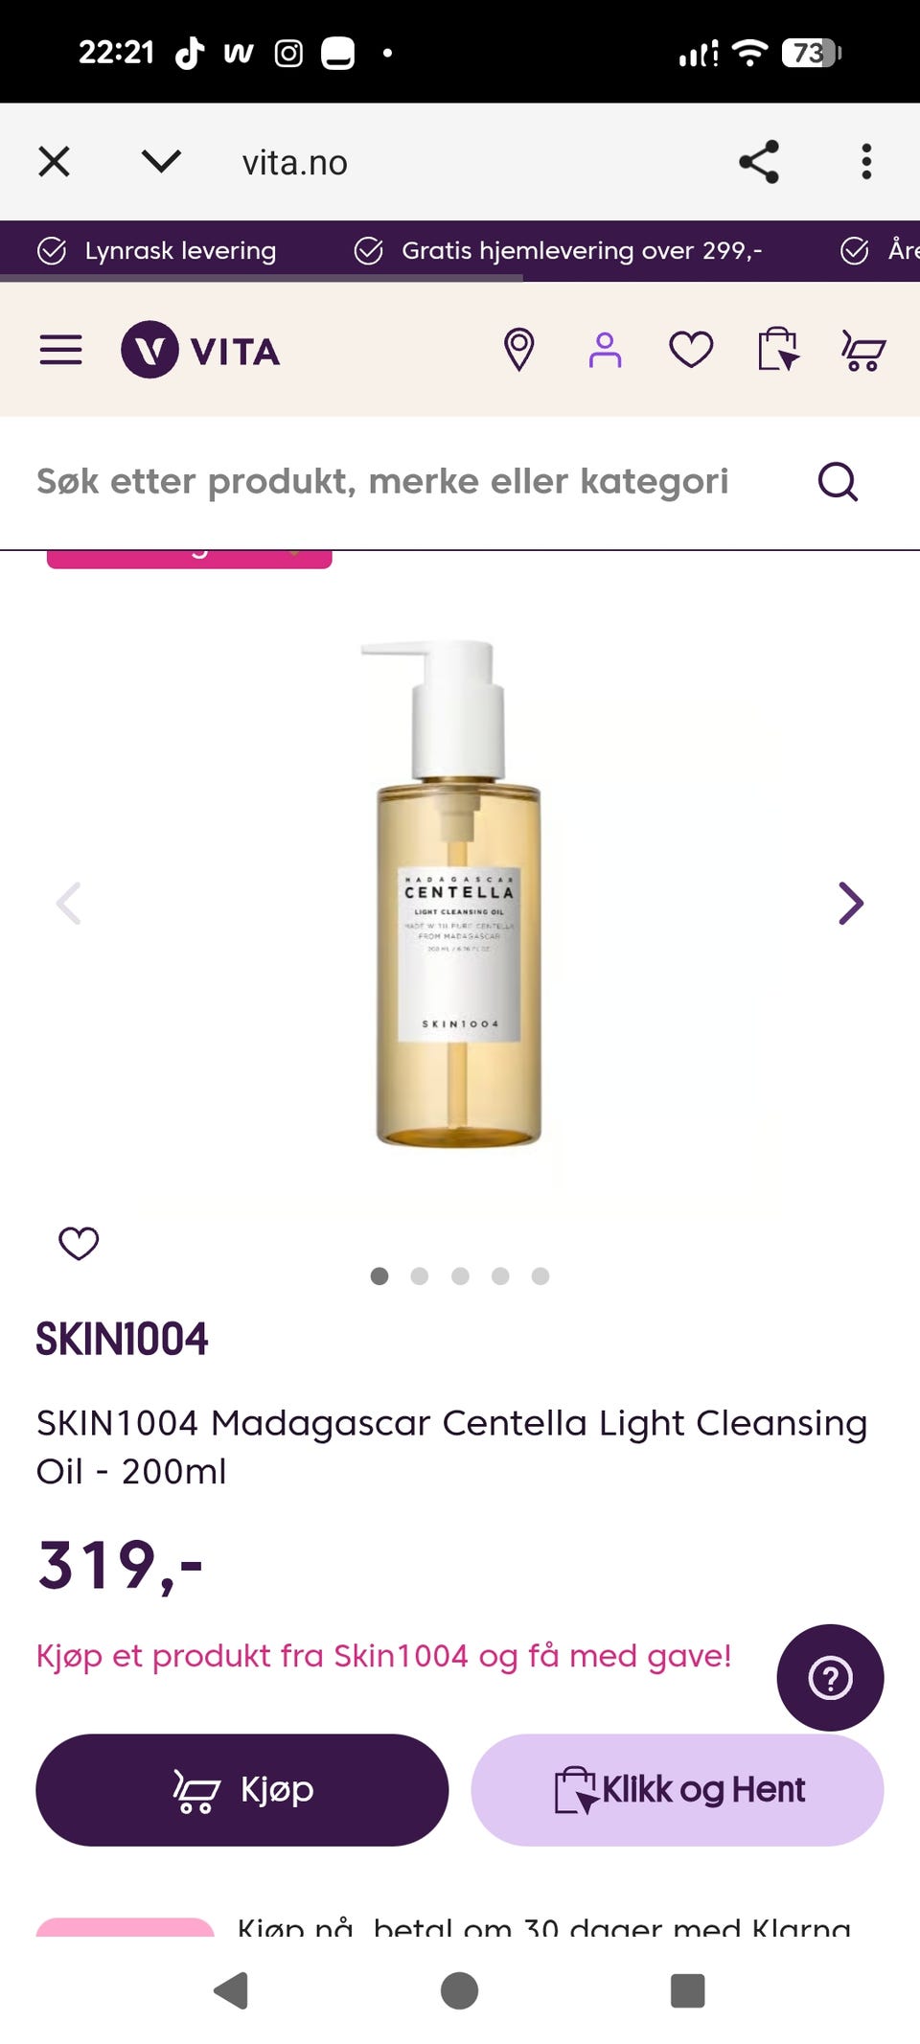Image resolution: width=920 pixels, height=2044 pixels.
Task: Tap the search magnifier icon
Action: point(838,481)
